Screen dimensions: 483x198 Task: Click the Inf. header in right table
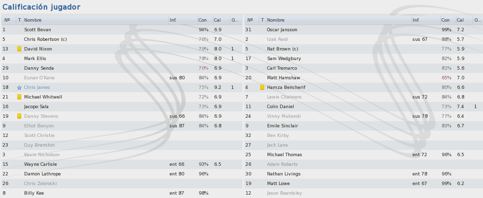pyautogui.click(x=426, y=20)
